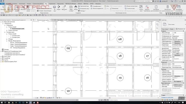The width and height of the screenshot is (186, 104).
Task: Open the Legends (Легенды) dropdown
Action: pyautogui.click(x=82, y=11)
